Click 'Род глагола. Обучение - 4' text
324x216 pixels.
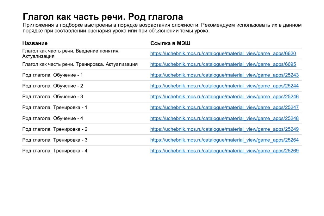coord(53,118)
